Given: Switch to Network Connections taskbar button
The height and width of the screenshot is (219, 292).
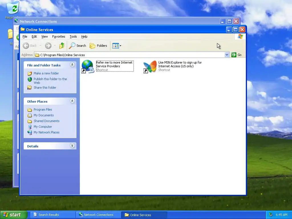Looking at the screenshot, I should [x=98, y=215].
